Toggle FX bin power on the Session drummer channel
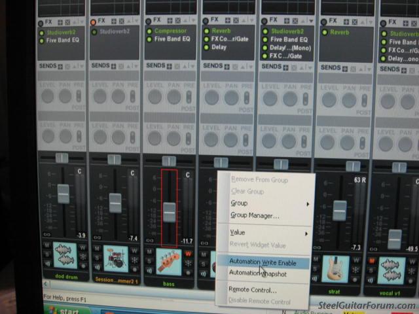Image resolution: width=419 pixels, height=314 pixels. click(x=94, y=22)
